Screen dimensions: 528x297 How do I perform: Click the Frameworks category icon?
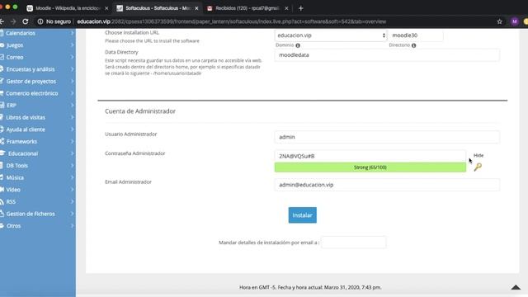point(2,141)
